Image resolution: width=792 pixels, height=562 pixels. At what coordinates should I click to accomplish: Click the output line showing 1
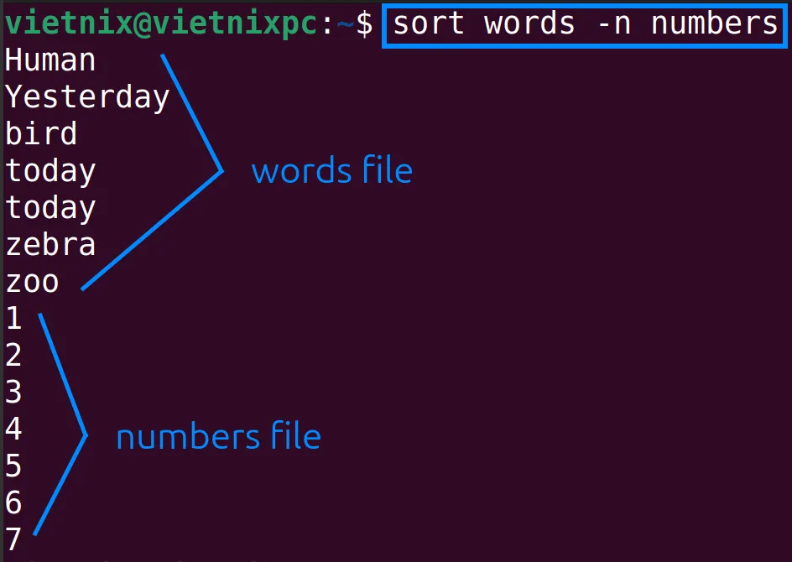(13, 318)
